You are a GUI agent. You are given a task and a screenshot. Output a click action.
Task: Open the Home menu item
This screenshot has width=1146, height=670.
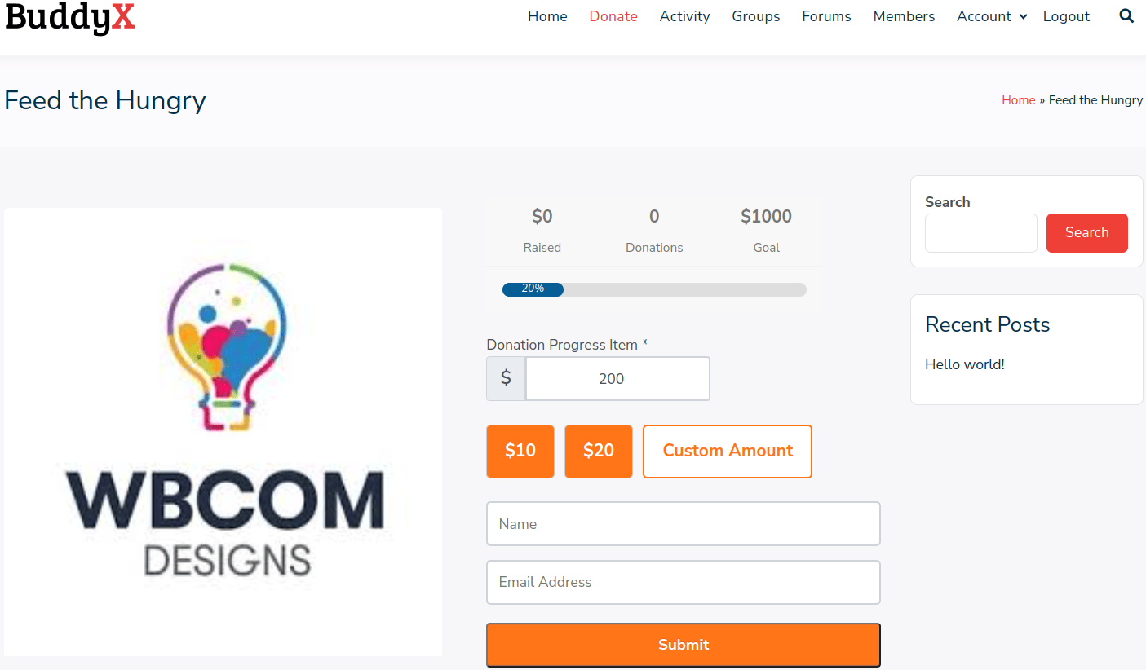[547, 16]
